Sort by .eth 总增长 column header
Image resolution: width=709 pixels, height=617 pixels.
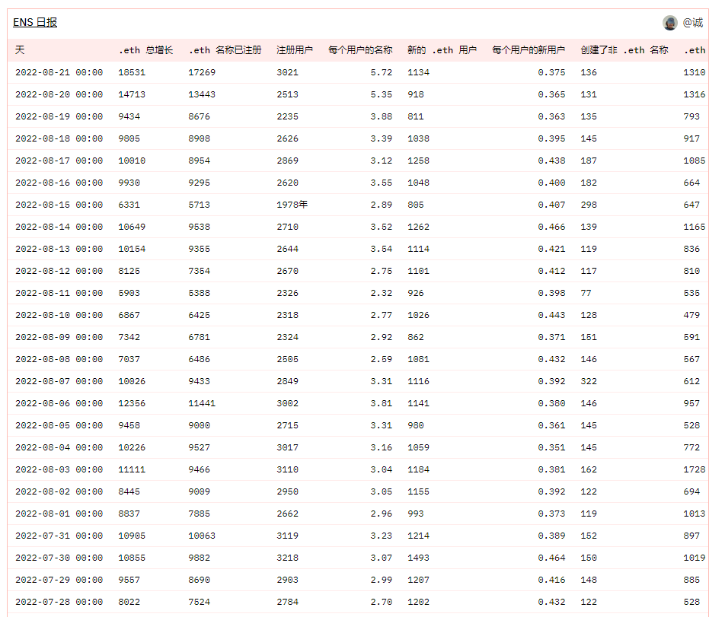click(145, 50)
